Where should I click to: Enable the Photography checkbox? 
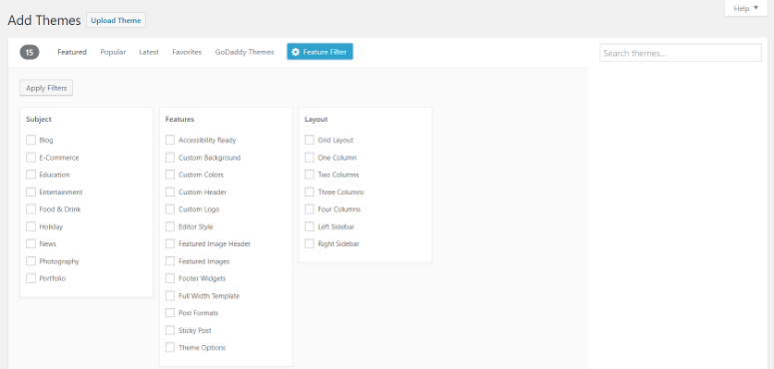pos(31,261)
